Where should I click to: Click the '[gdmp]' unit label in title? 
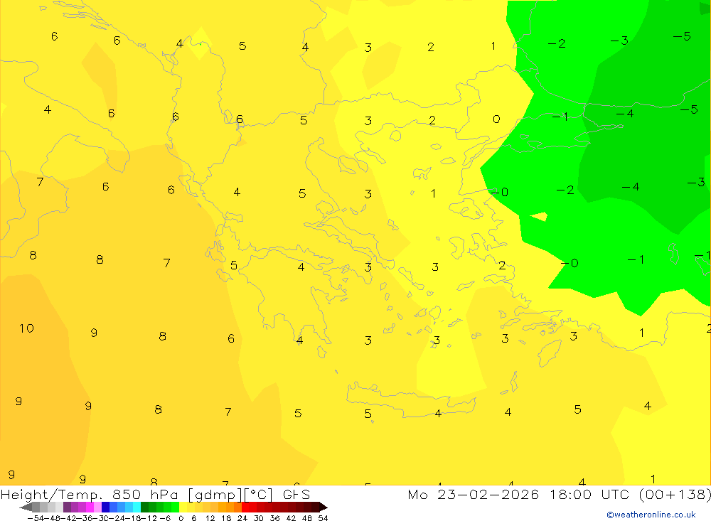(215, 495)
